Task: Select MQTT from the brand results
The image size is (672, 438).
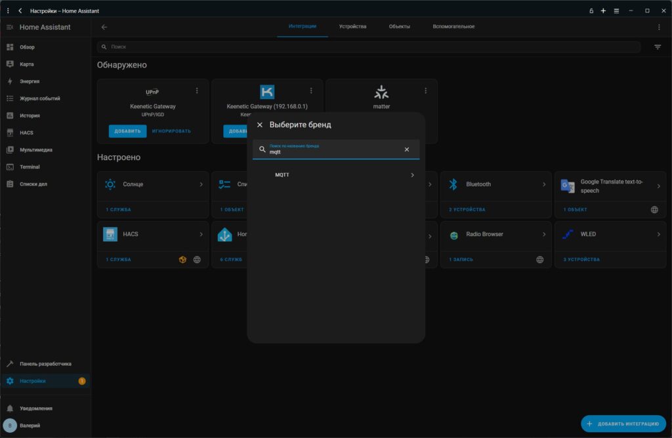Action: (336, 175)
